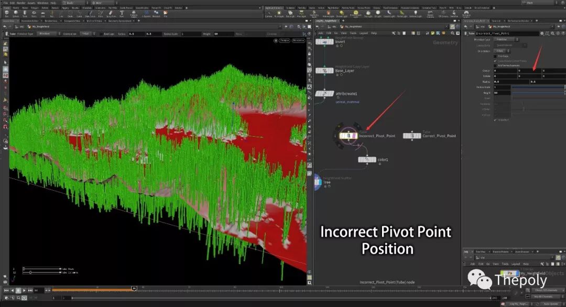Open the Build desktop dropdown
The height and width of the screenshot is (307, 566).
click(x=75, y=3)
